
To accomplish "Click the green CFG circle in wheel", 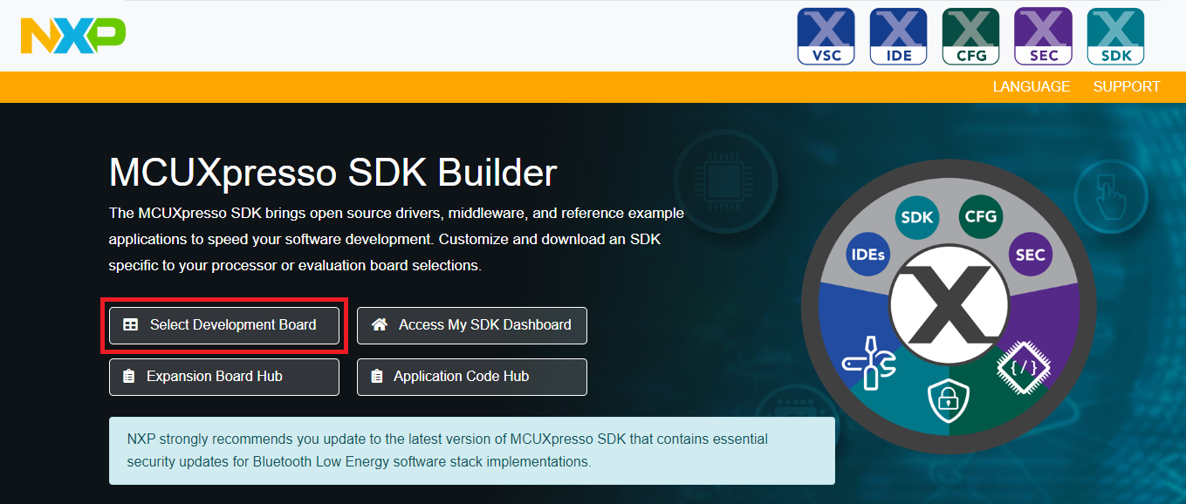I will (x=980, y=217).
